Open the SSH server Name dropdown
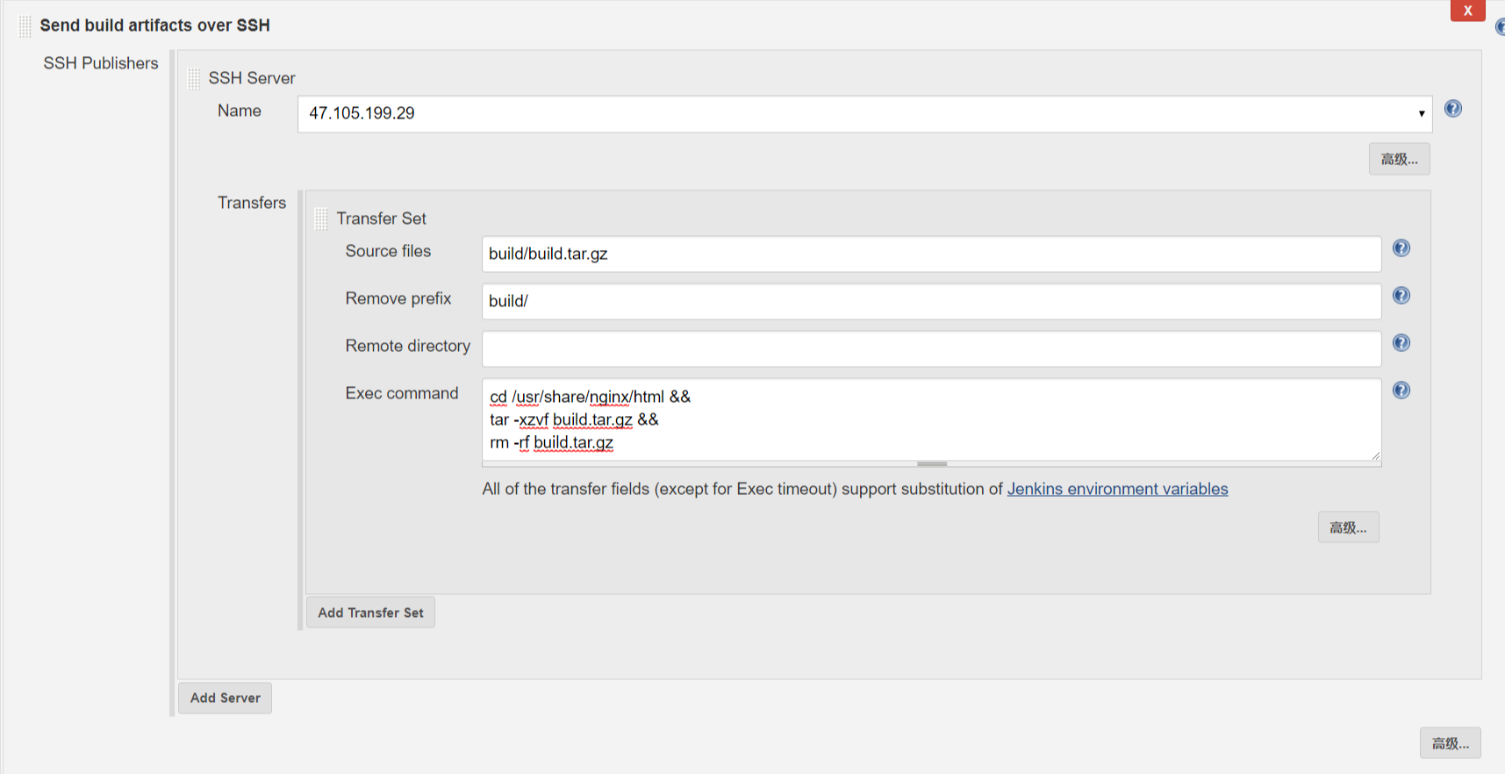This screenshot has height=774, width=1505. [864, 114]
